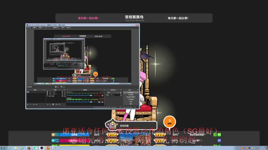The image size is (268, 150).
Task: Open Windows Explorer folder from taskbar
Action: click(15, 148)
